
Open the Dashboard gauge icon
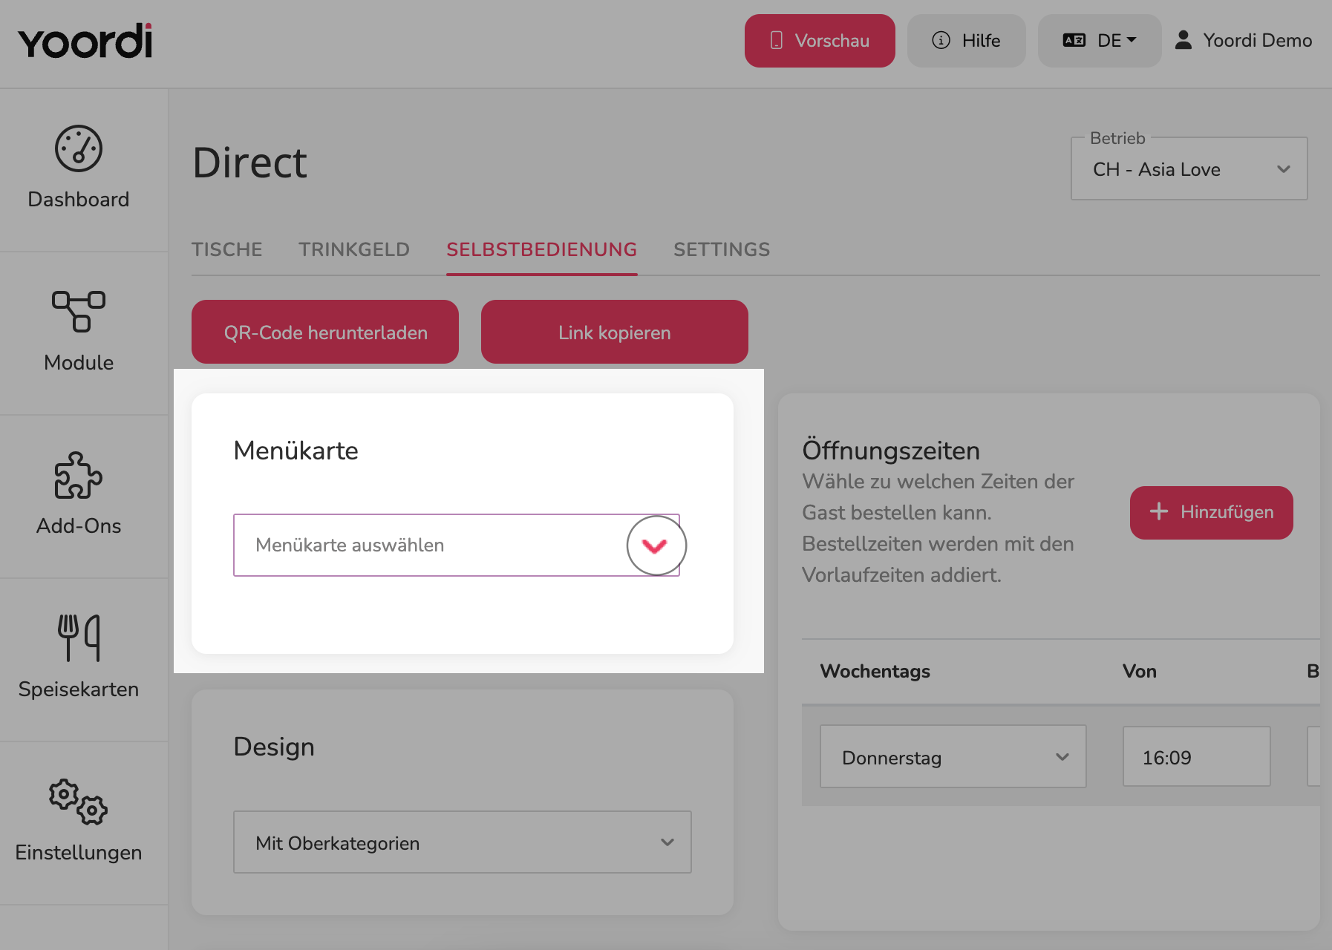tap(79, 148)
